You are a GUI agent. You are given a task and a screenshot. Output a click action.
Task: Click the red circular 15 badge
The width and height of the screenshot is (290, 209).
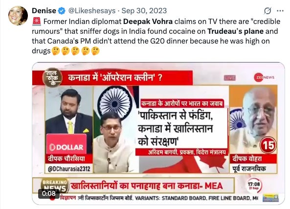point(268,145)
